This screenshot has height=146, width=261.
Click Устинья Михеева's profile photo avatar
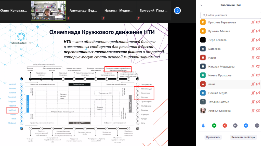pyautogui.click(x=203, y=111)
